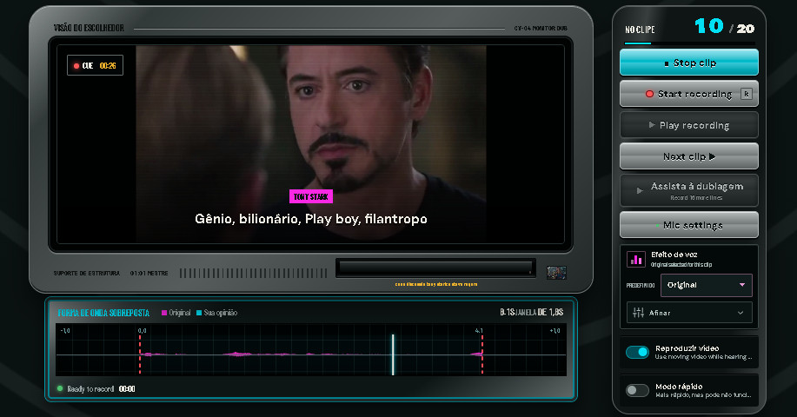Image resolution: width=797 pixels, height=417 pixels.
Task: Click the green Ready to record status dot
Action: click(60, 388)
